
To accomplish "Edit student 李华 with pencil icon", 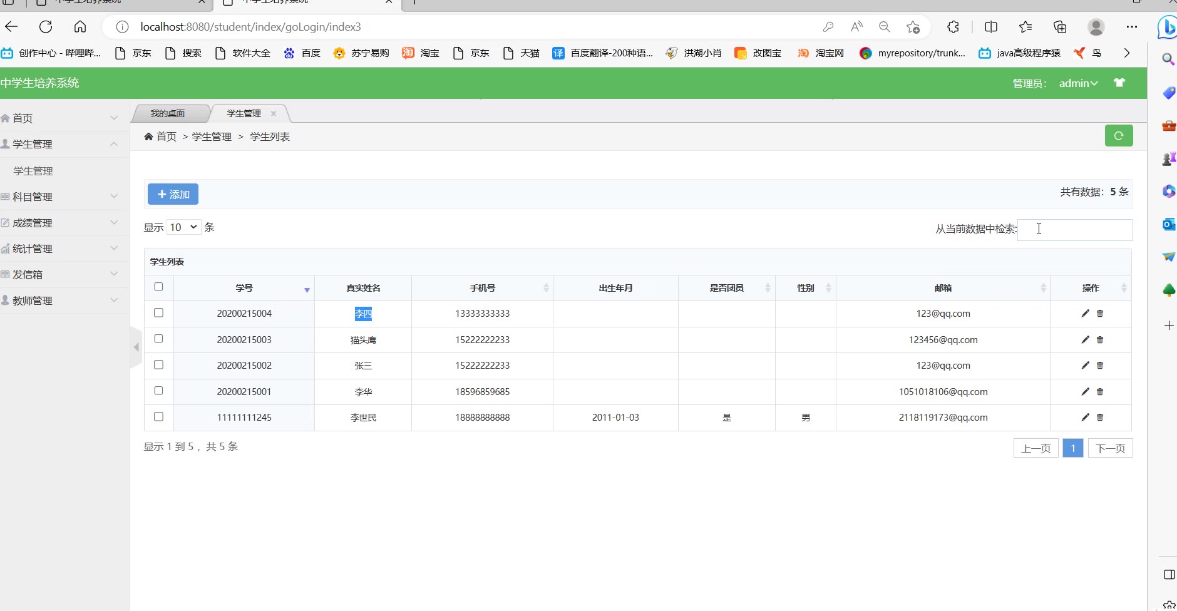I will click(1085, 392).
